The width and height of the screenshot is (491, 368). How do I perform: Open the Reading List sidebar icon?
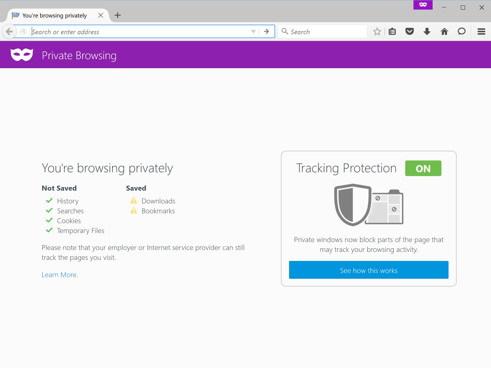tap(392, 31)
